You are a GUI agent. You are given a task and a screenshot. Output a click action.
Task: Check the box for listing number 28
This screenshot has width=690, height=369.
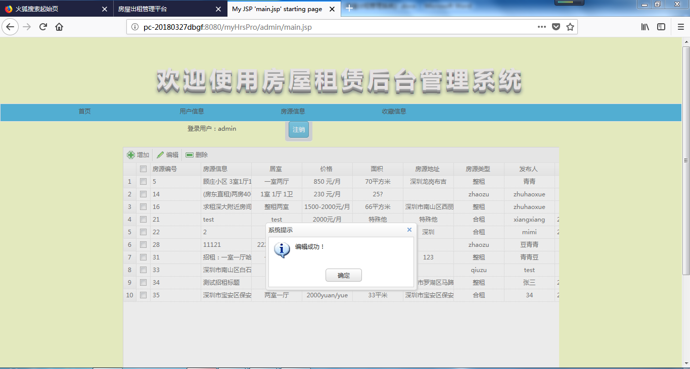143,245
